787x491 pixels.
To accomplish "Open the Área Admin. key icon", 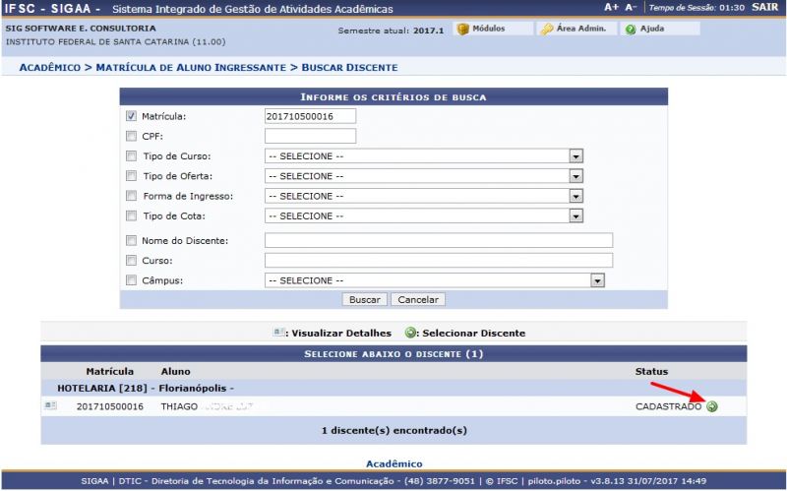I will pyautogui.click(x=547, y=30).
